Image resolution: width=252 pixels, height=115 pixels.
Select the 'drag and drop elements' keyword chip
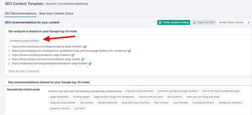139,91
